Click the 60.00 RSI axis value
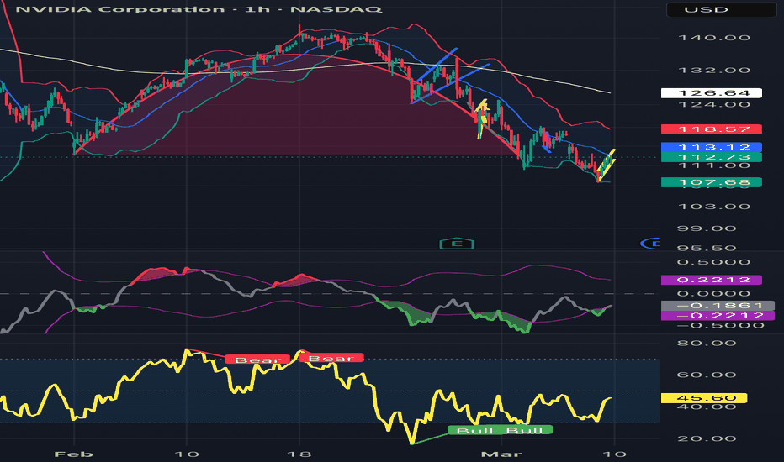 [707, 375]
